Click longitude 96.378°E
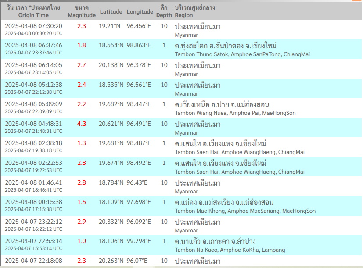This screenshot has height=268, width=363. 138,65
